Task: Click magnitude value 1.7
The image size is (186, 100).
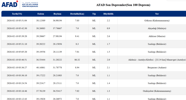Action: point(108,44)
